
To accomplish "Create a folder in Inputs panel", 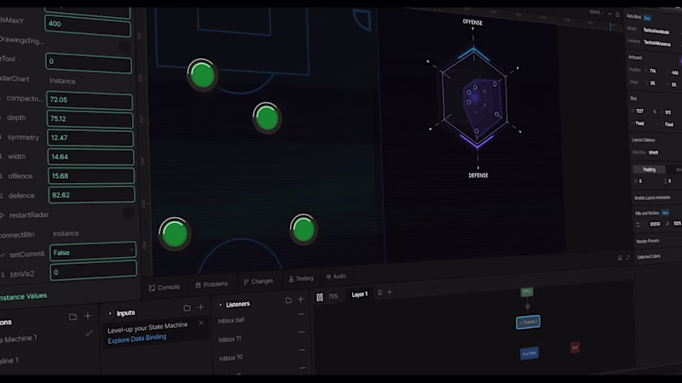I will tap(187, 308).
